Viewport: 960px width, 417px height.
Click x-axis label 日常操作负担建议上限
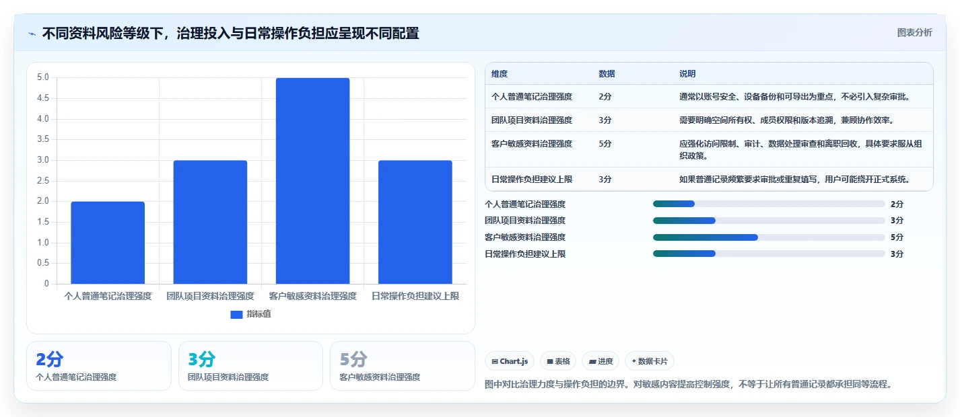click(415, 296)
